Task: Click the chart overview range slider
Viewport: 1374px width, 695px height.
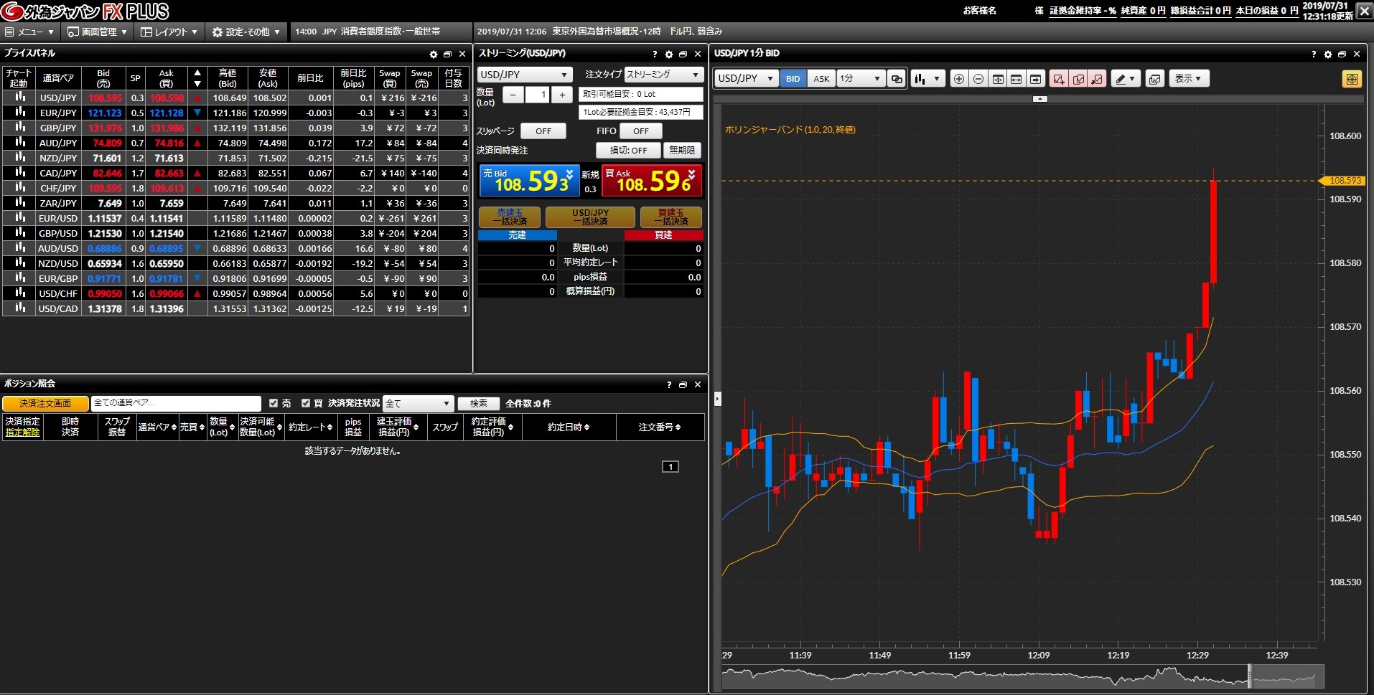Action: point(1285,676)
